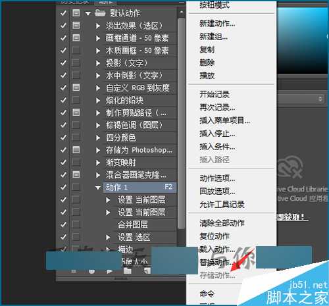This screenshot has height=306, width=329.
Task: Toggle dialog icon for 画框通道 - 50 像素
Action: (x=76, y=38)
